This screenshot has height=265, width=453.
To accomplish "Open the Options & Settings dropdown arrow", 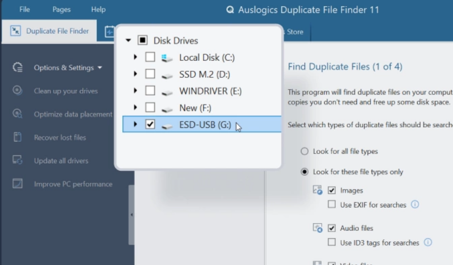I will (x=100, y=68).
